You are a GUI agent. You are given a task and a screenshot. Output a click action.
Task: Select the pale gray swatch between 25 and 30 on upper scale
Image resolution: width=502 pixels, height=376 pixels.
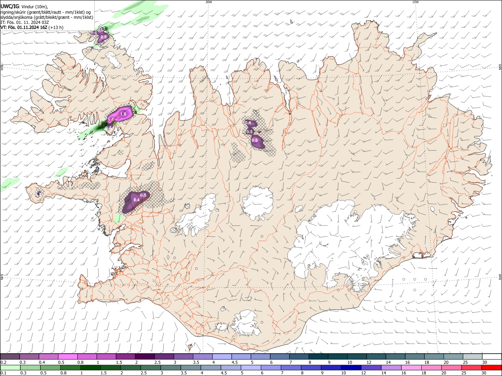(473, 357)
